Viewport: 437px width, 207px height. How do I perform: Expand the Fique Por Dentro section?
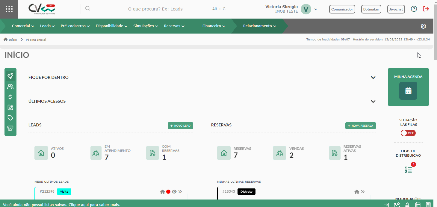click(373, 77)
